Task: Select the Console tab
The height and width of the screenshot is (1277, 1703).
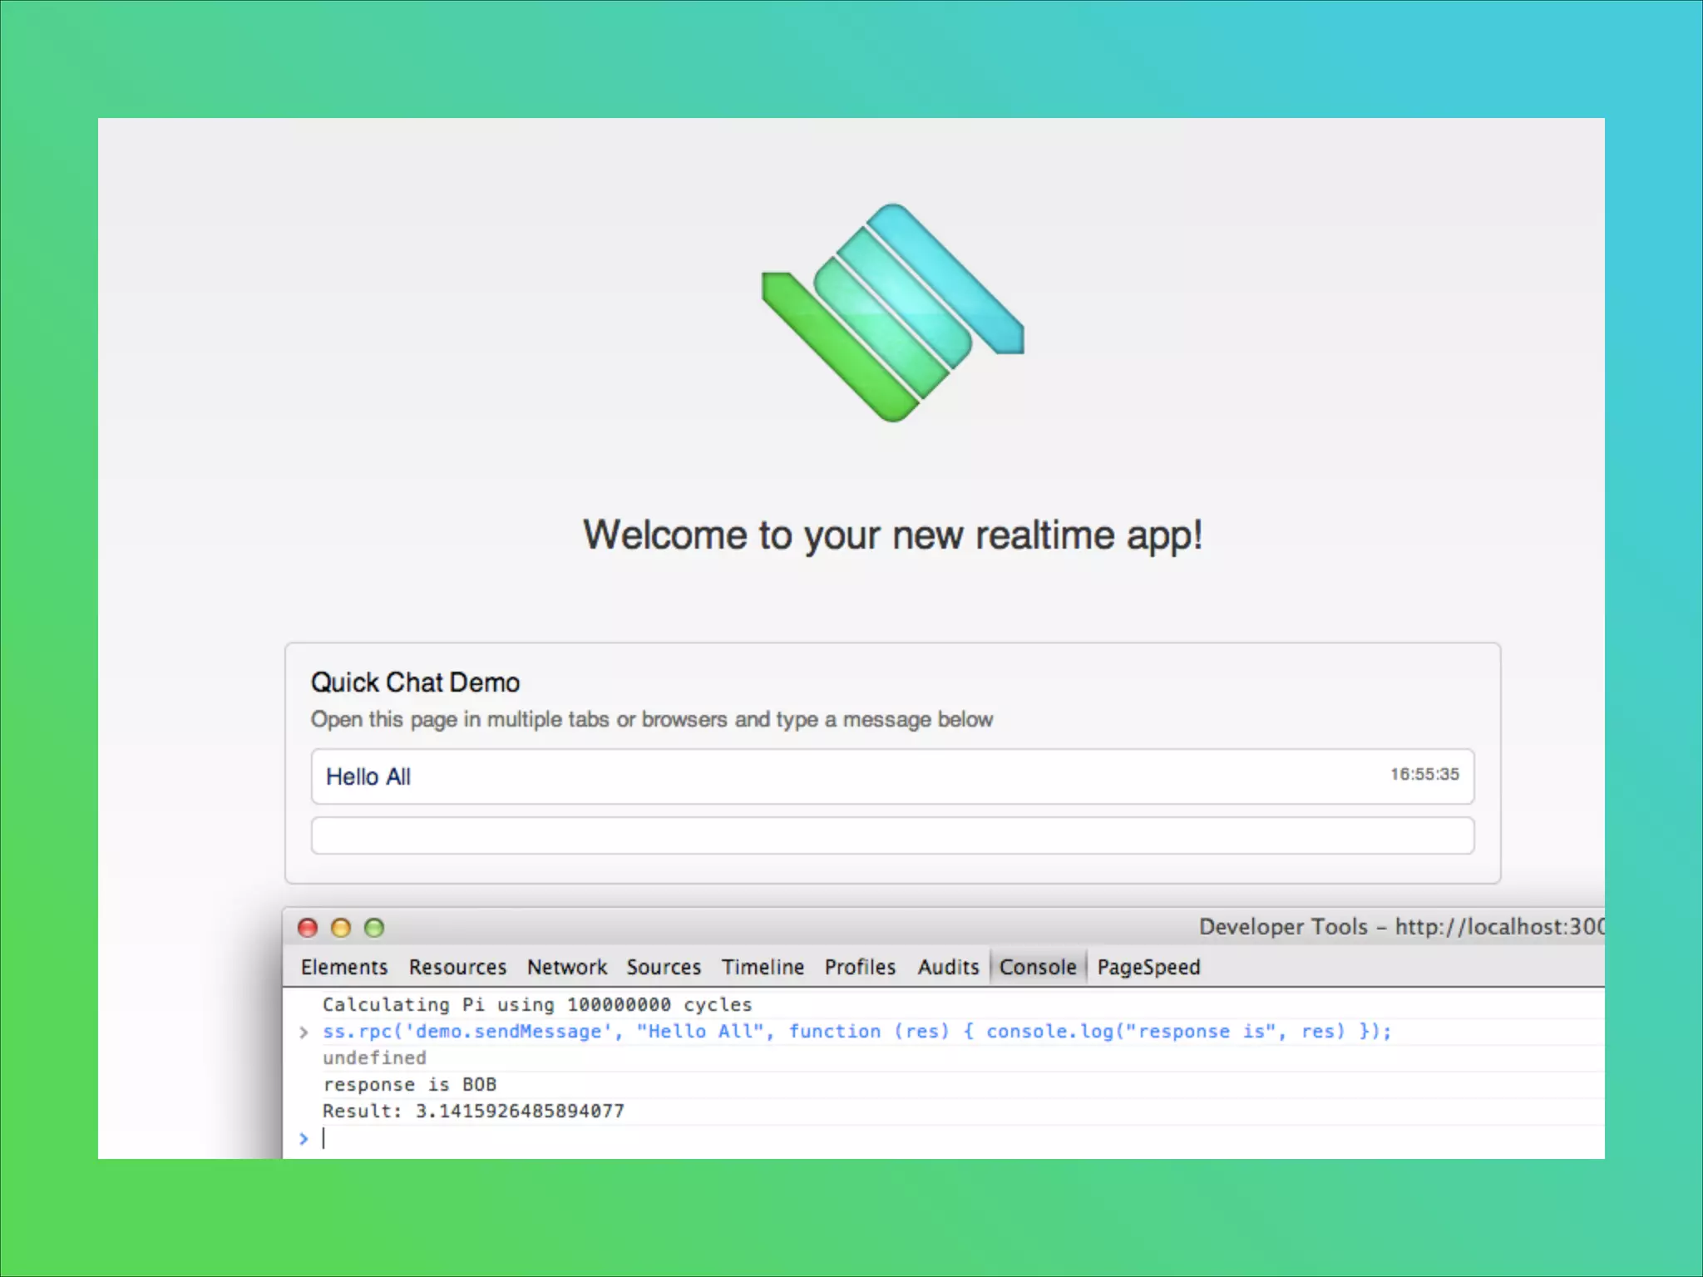Action: pyautogui.click(x=1038, y=967)
